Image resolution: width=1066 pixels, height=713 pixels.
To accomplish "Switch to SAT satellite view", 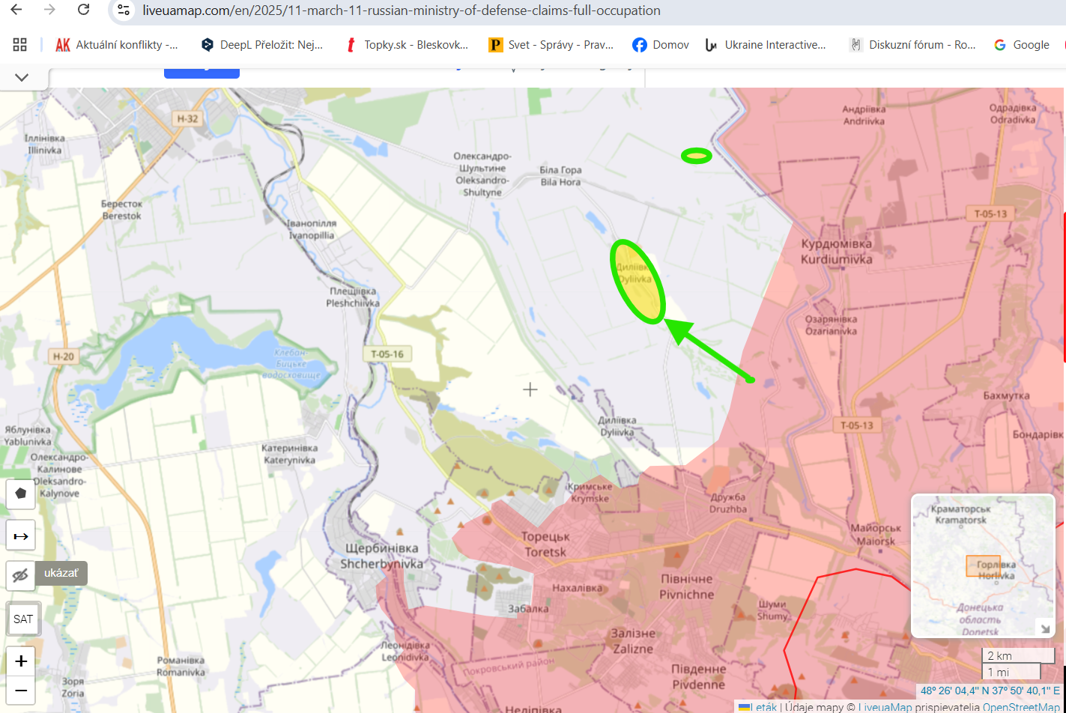I will (23, 619).
